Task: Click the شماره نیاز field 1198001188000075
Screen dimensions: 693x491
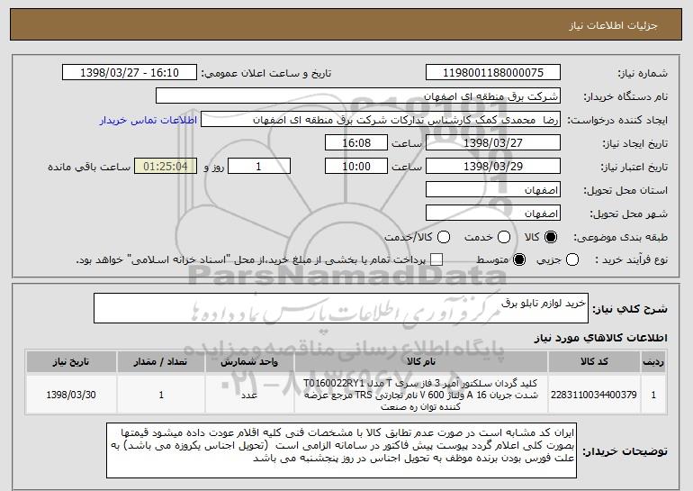Action: (493, 73)
